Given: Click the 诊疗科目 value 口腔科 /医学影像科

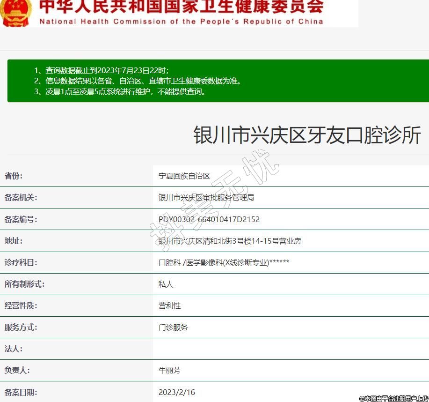Looking at the screenshot, I should [x=224, y=262].
